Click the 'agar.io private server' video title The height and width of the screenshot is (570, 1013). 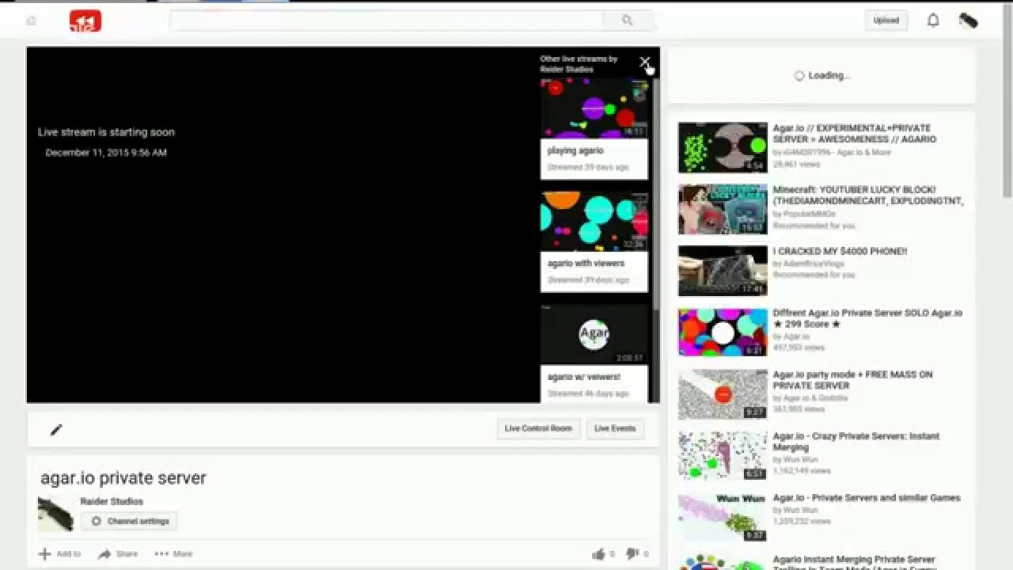click(x=123, y=478)
